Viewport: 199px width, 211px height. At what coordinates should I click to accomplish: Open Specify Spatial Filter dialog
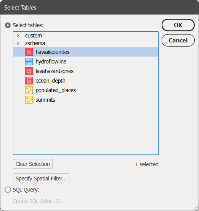pos(41,178)
